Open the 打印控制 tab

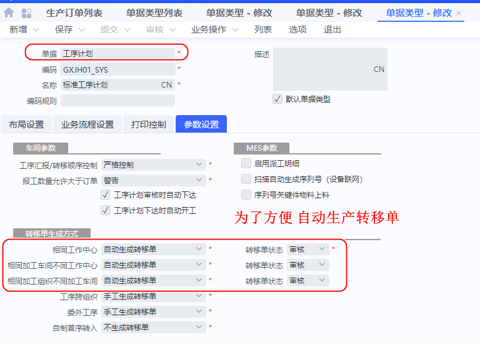[x=149, y=124]
